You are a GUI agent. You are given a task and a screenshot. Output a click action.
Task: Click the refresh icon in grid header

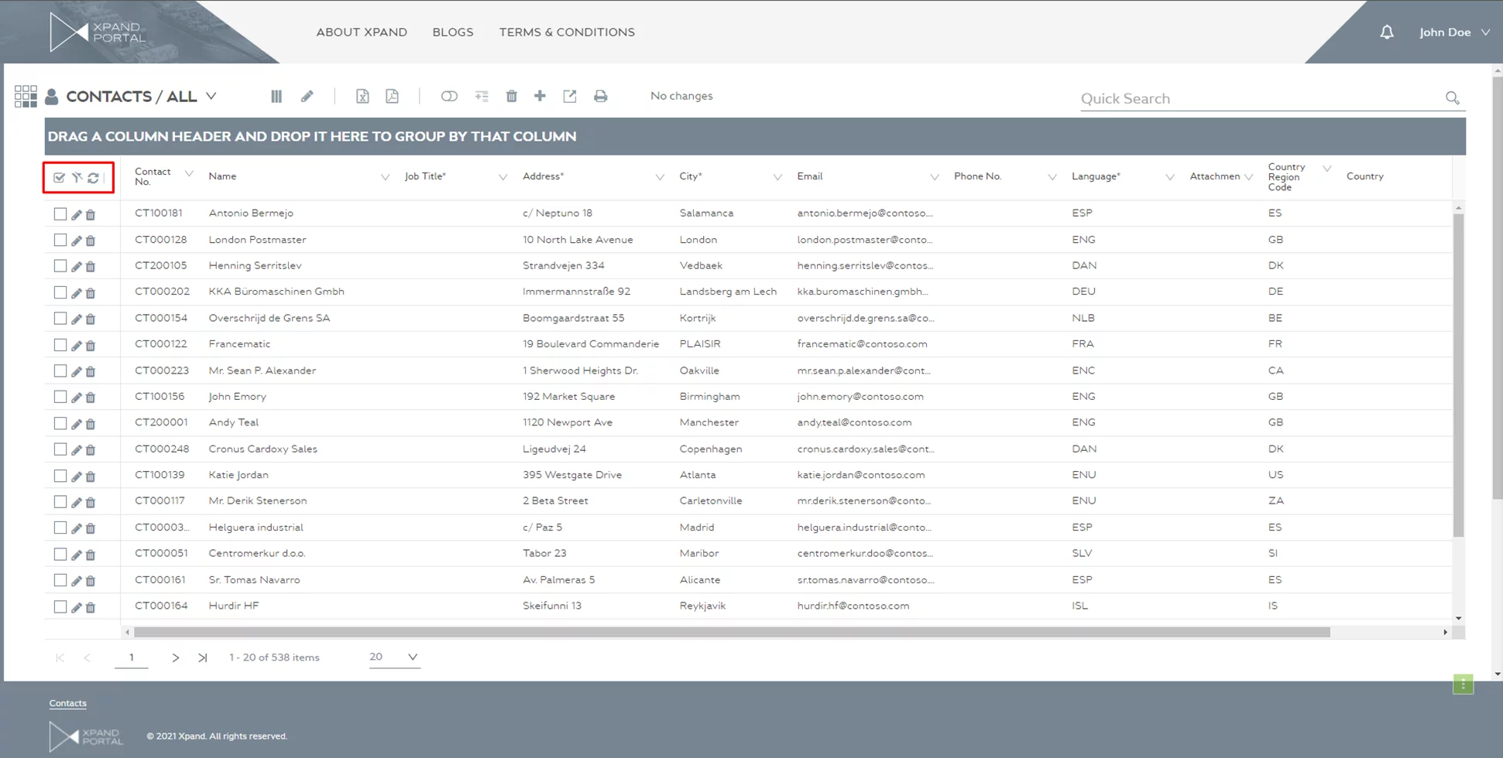94,178
